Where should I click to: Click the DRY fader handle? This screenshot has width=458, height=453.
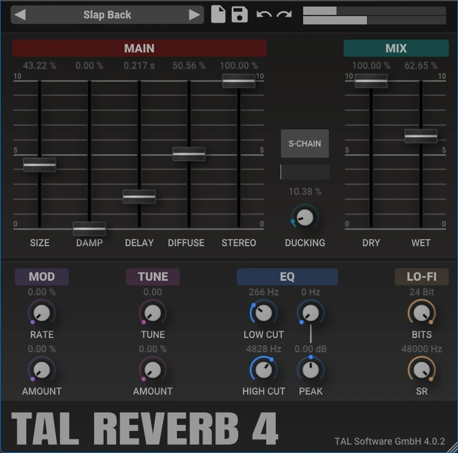[371, 80]
